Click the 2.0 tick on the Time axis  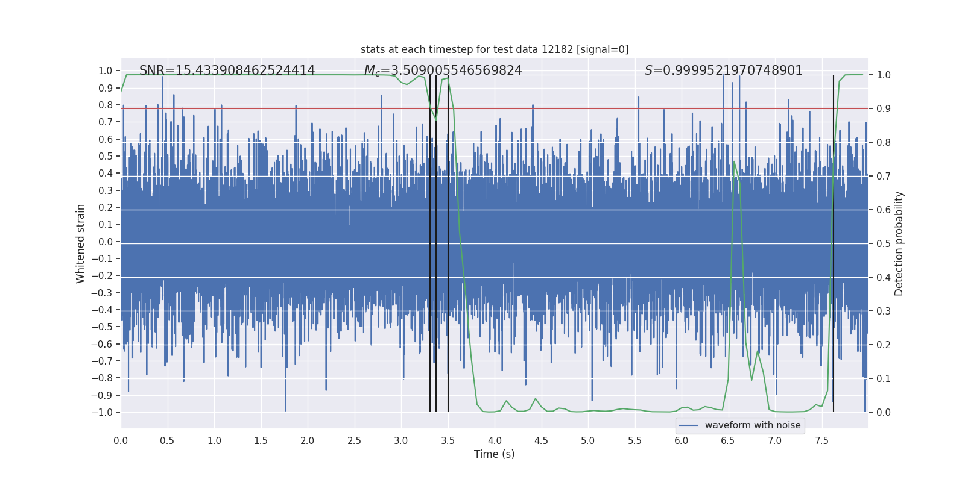tap(308, 441)
